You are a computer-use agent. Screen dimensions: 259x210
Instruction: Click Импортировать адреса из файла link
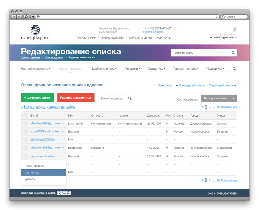[48, 107]
